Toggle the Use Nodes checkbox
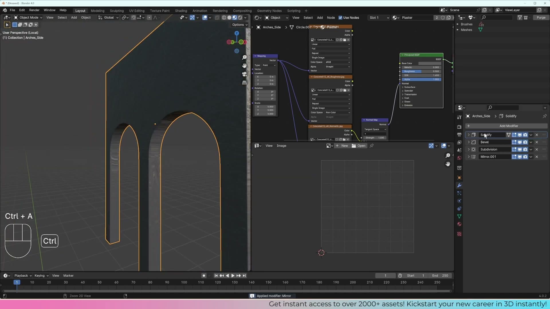 tap(340, 17)
